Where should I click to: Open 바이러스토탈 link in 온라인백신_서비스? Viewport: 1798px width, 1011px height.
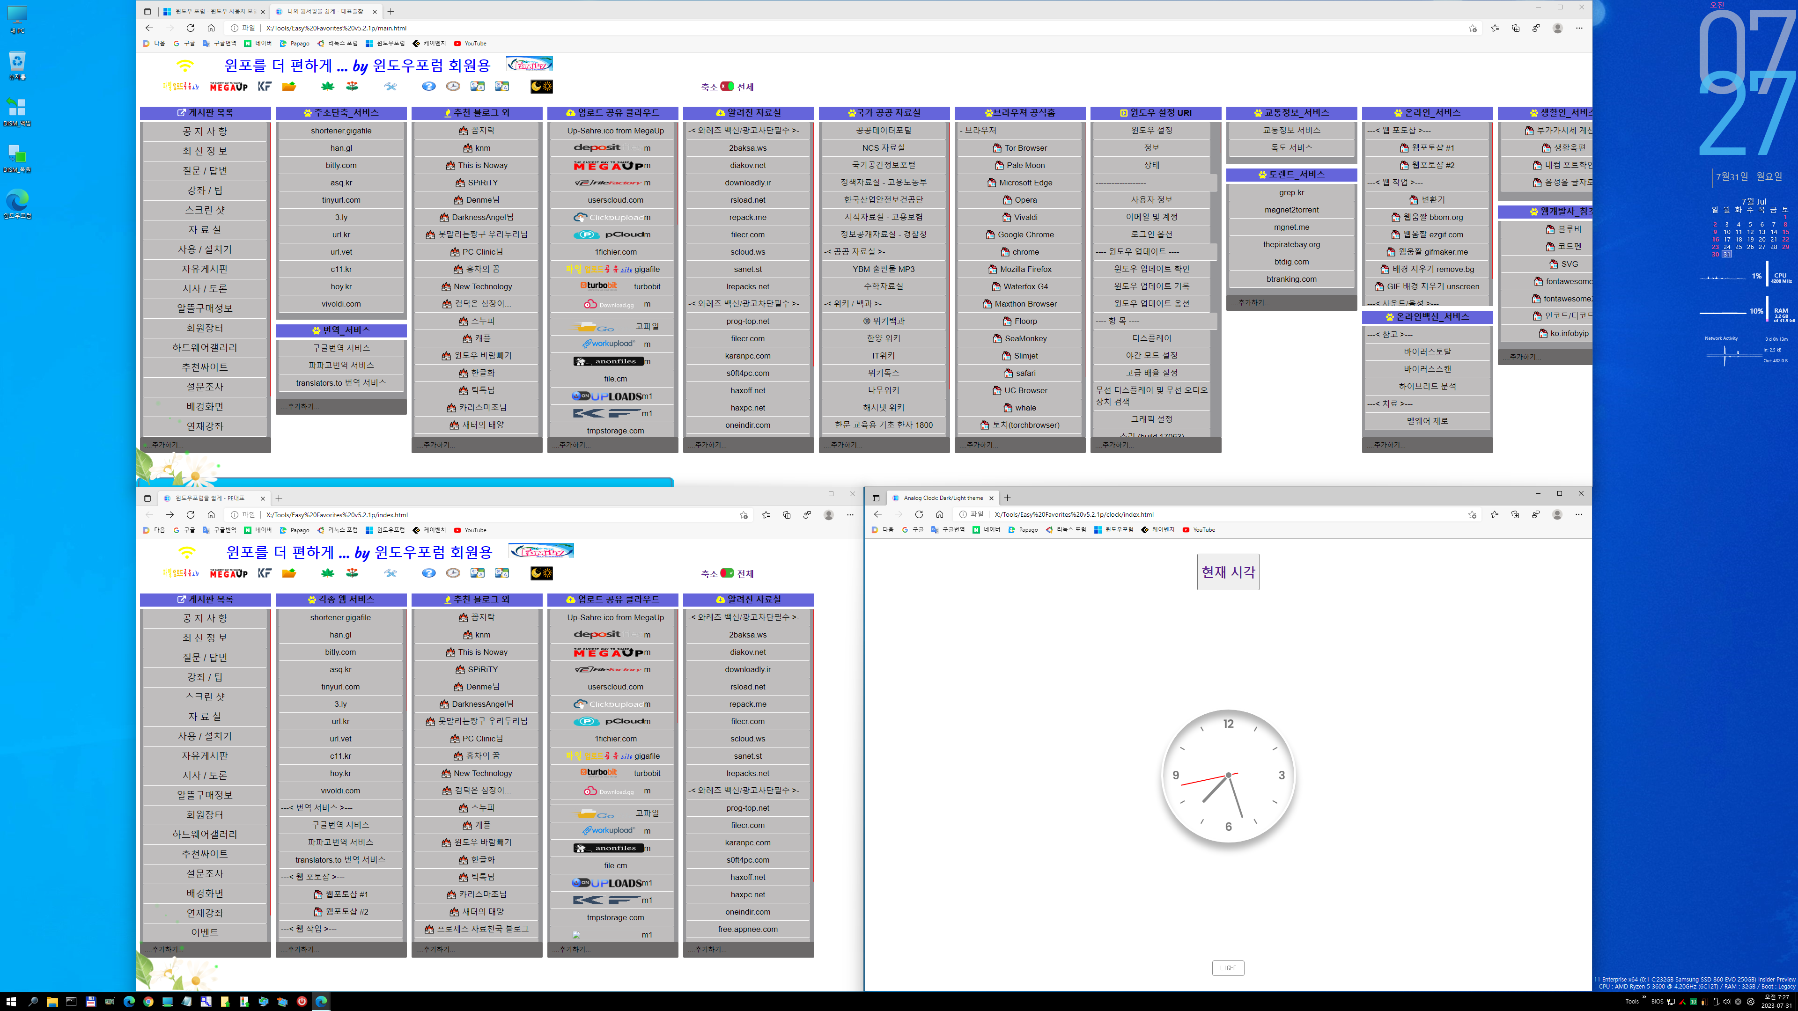1427,352
